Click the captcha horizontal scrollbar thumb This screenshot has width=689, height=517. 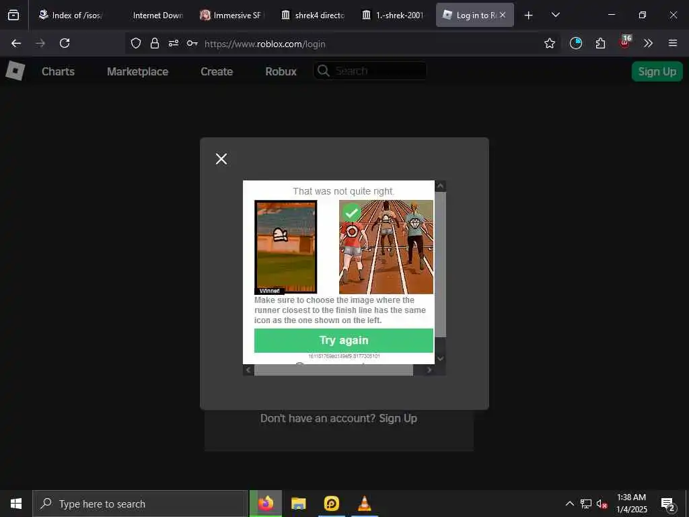[334, 370]
